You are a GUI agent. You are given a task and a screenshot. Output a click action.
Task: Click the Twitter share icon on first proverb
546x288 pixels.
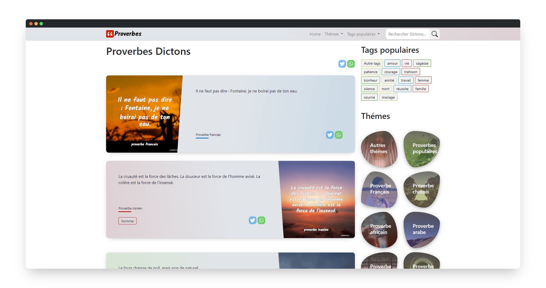[x=329, y=135]
